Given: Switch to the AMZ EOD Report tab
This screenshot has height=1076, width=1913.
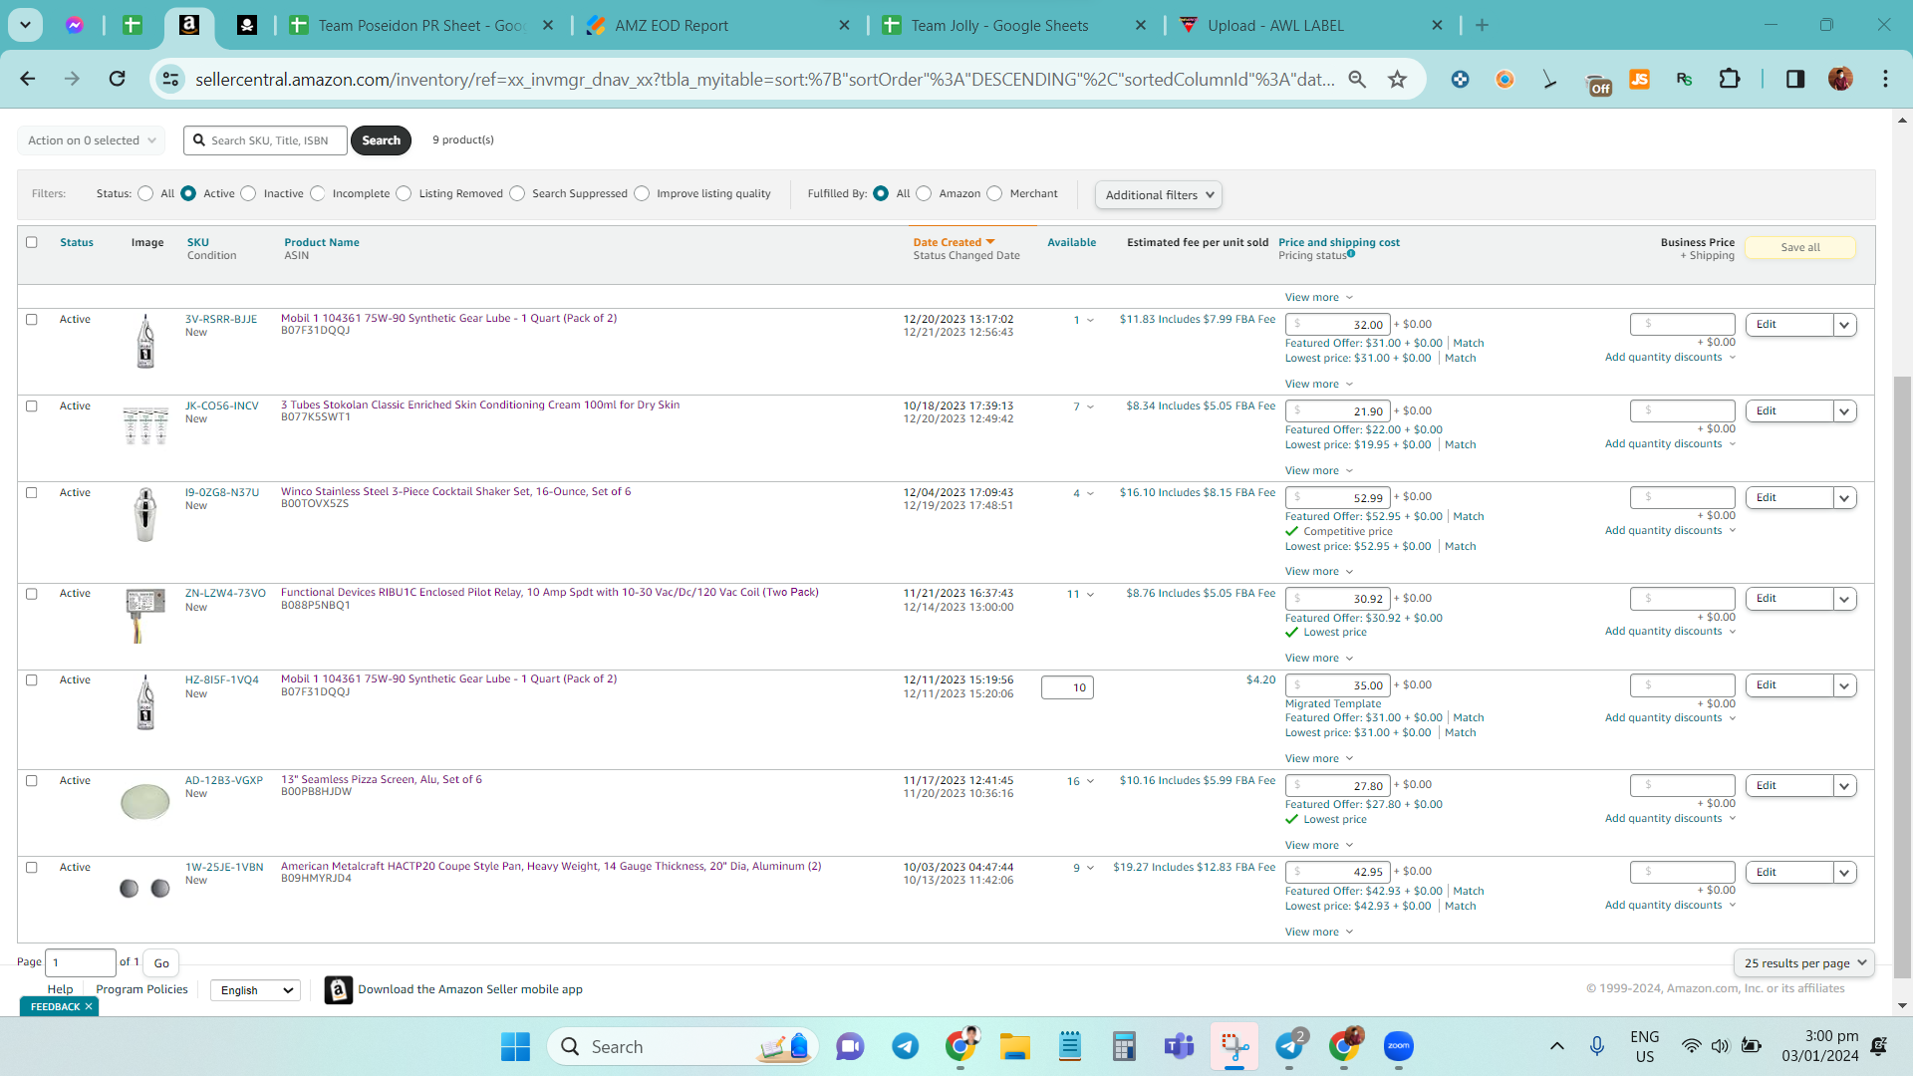Looking at the screenshot, I should coord(717,25).
